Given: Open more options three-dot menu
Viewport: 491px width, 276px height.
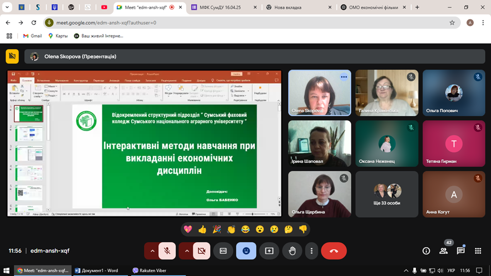Looking at the screenshot, I should 312,251.
